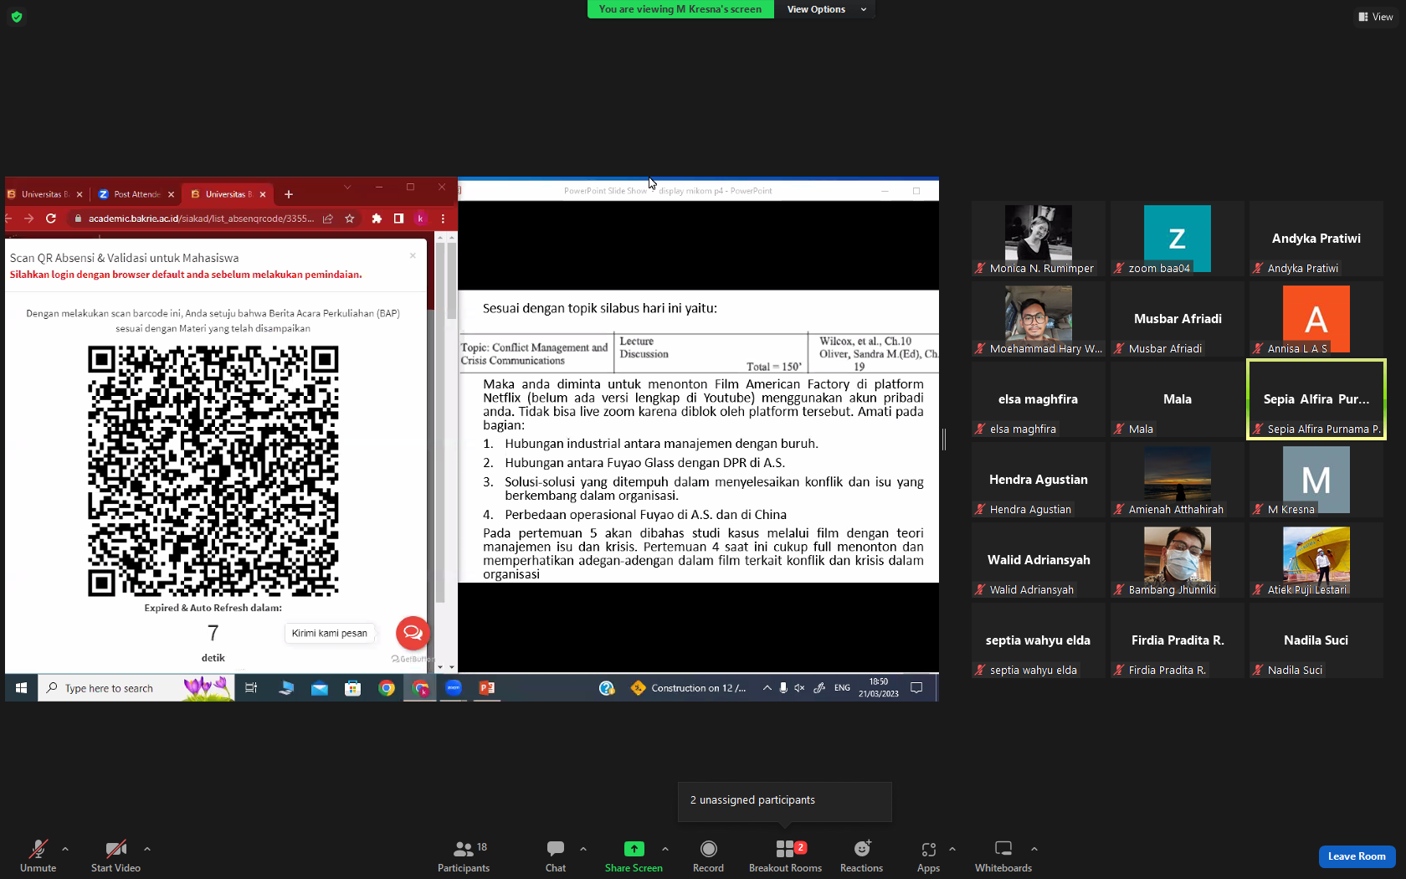Click the green security shield icon
The image size is (1406, 879).
click(17, 17)
